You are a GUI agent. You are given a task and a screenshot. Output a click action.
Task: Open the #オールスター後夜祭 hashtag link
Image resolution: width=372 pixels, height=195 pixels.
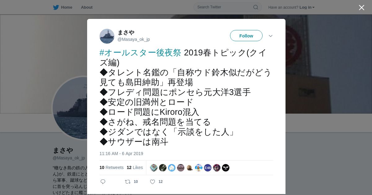click(x=140, y=53)
